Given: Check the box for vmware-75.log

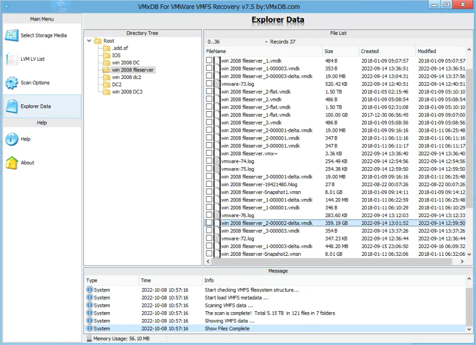Looking at the screenshot, I should pos(209,169).
